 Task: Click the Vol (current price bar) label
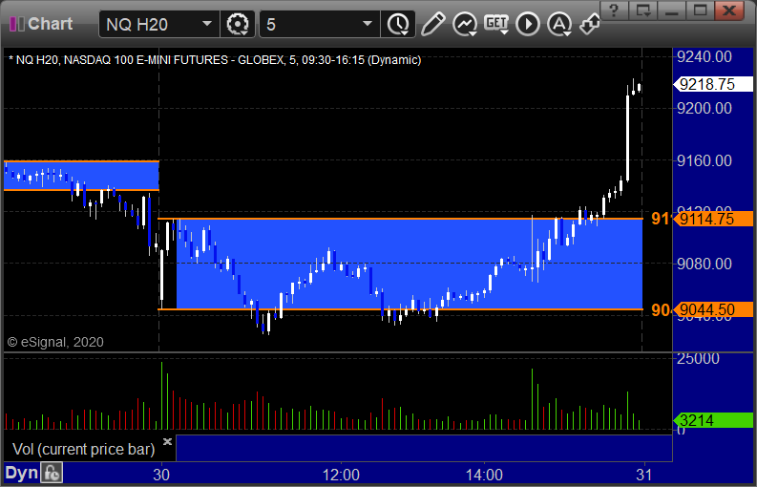click(x=83, y=450)
